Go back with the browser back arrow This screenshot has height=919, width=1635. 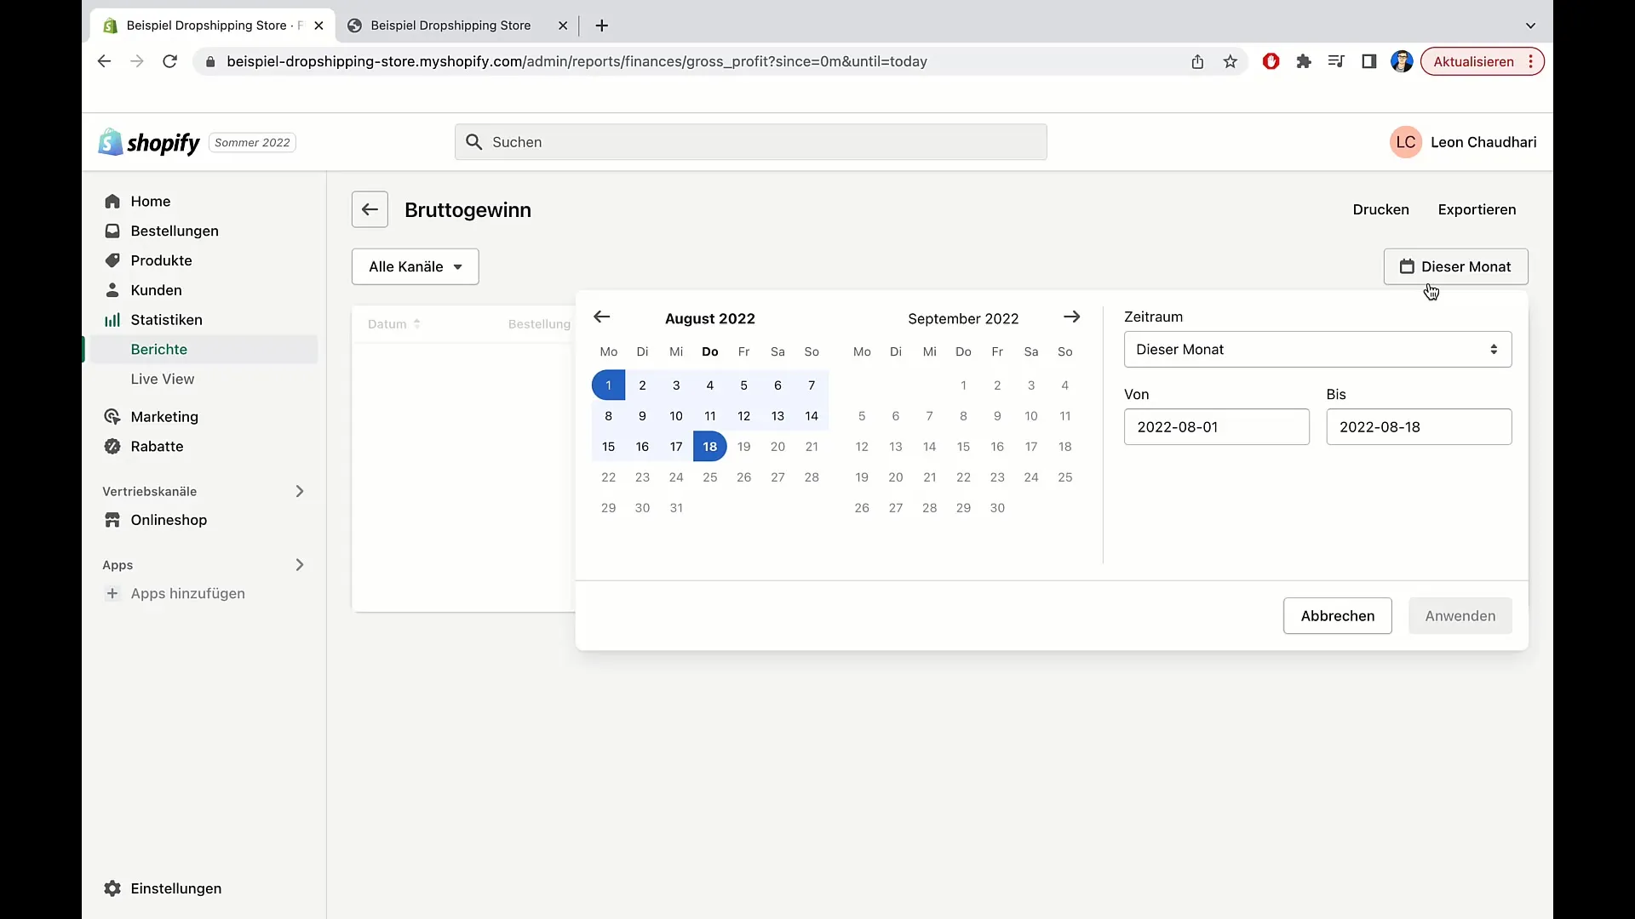pos(104,61)
